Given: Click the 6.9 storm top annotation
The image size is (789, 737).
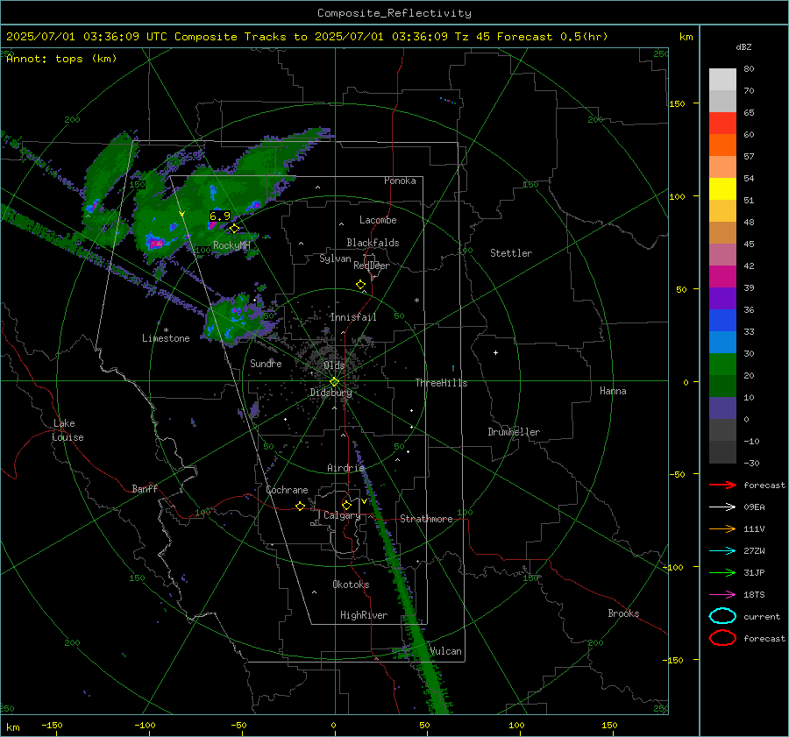Looking at the screenshot, I should click(x=219, y=216).
